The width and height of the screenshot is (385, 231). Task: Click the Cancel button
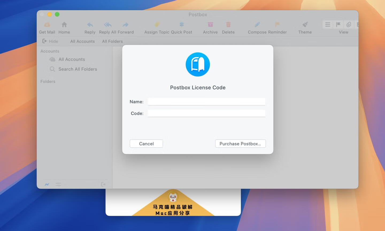click(146, 144)
